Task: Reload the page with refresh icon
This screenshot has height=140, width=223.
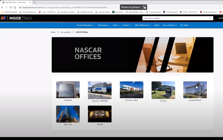Action: [x=11, y=7]
